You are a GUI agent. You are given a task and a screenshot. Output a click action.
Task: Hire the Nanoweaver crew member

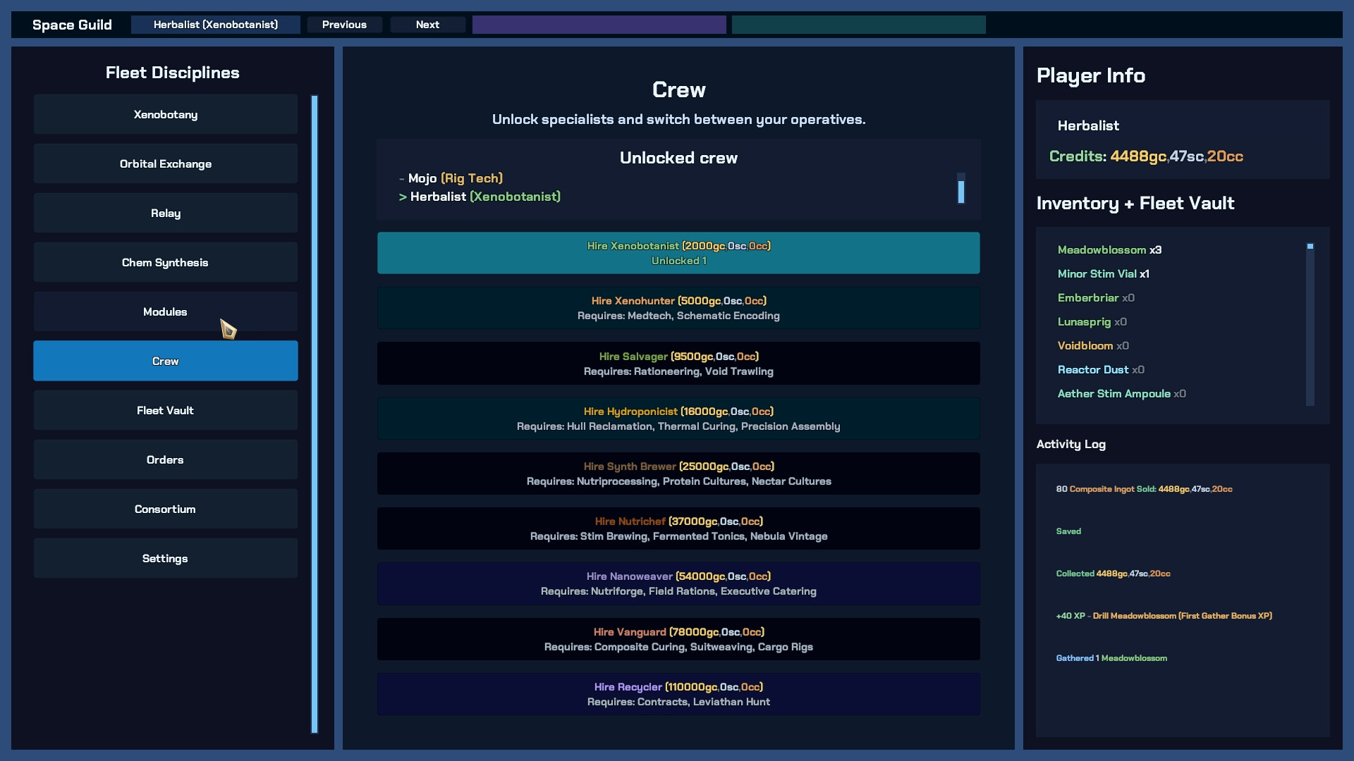pos(678,583)
